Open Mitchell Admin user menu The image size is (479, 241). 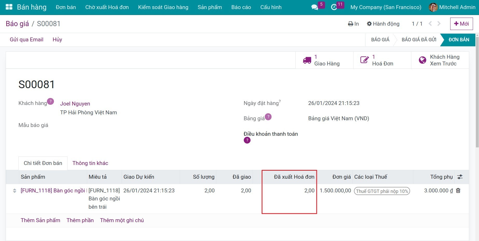tap(452, 7)
